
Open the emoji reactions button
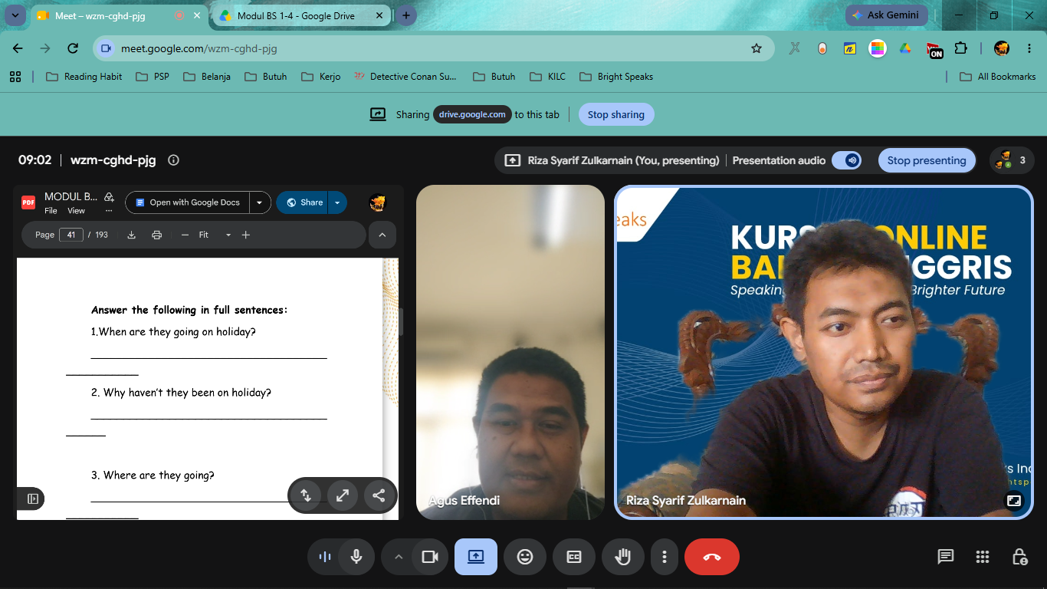[x=525, y=557]
